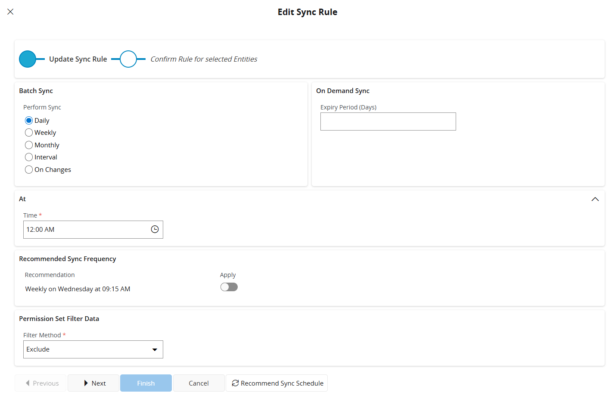
Task: Go to the Next step
Action: coord(93,383)
